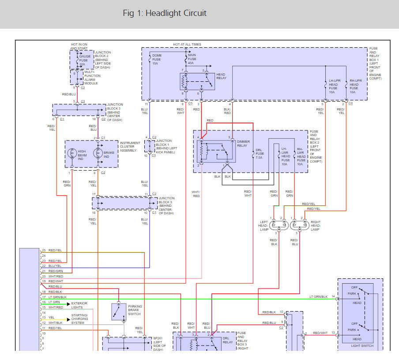
Task: Click the 'FUSE AND RELAY BOX 1' description
Action: tap(375, 64)
